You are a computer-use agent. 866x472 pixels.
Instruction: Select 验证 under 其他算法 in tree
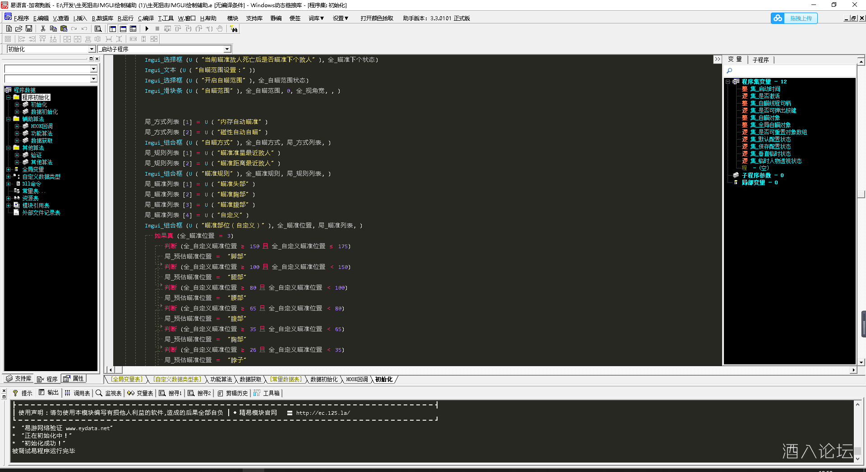pyautogui.click(x=36, y=155)
